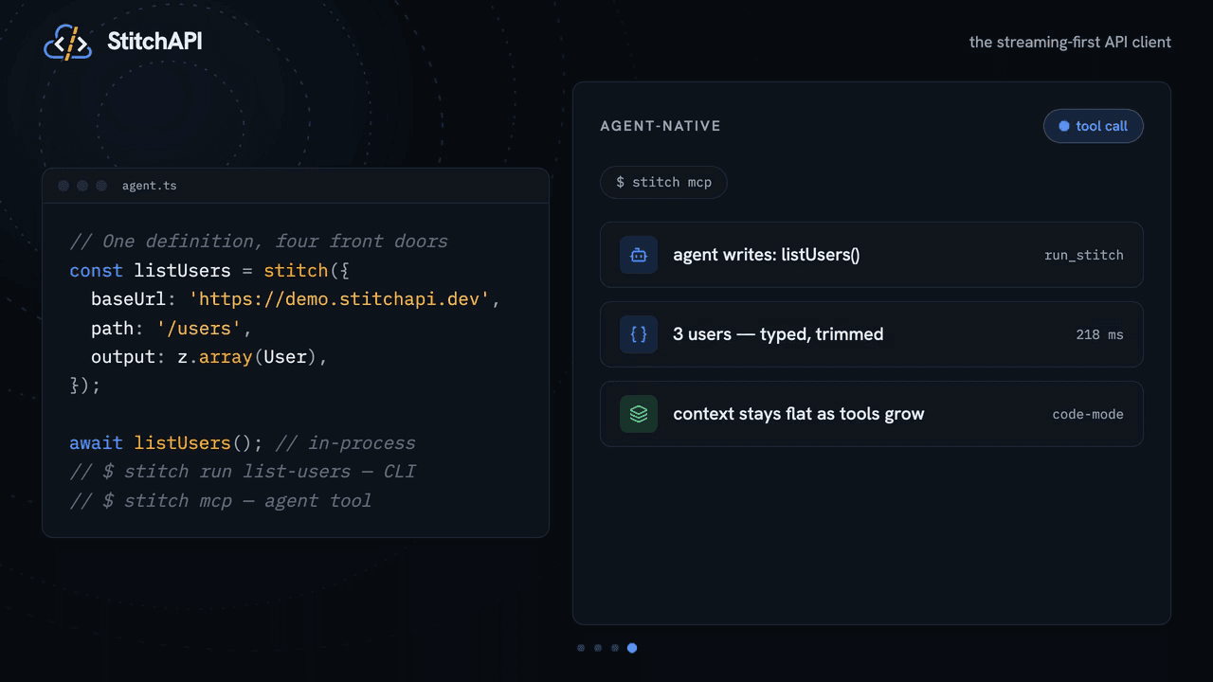Open the agent.ts file tab

coord(150,186)
